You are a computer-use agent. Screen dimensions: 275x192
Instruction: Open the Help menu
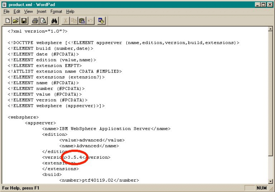coord(70,11)
